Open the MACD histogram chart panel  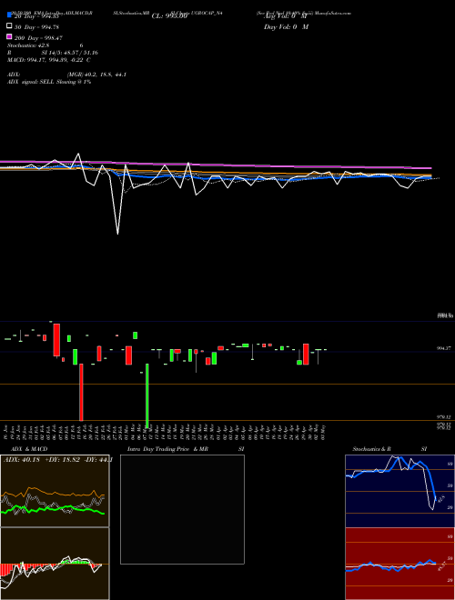pyautogui.click(x=55, y=564)
